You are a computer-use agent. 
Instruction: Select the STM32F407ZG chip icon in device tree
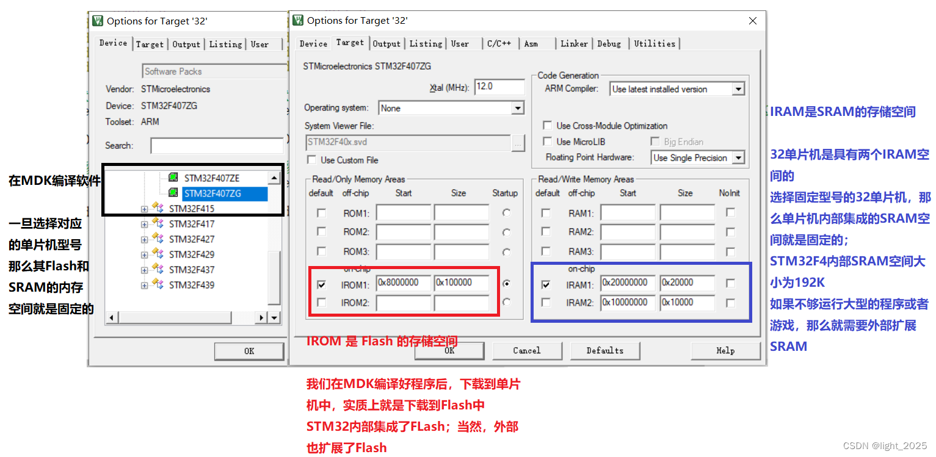(173, 193)
